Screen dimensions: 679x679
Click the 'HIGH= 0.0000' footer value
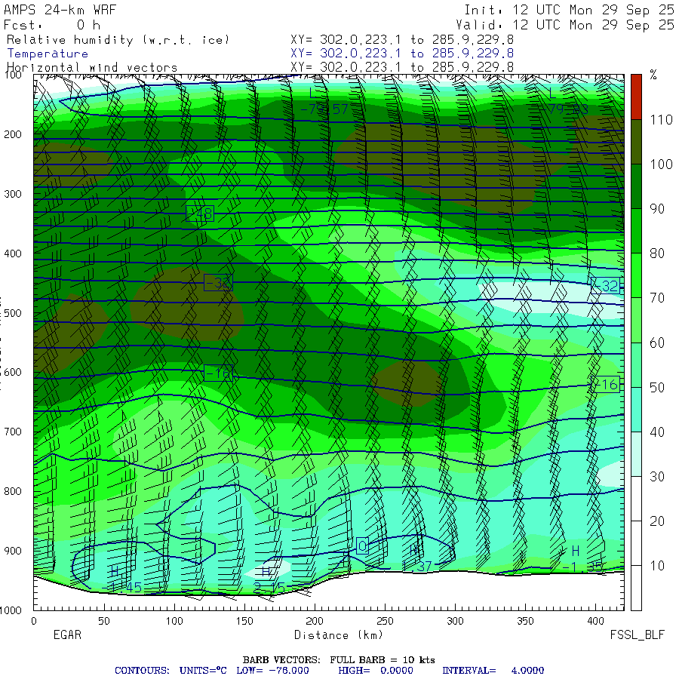pyautogui.click(x=376, y=671)
